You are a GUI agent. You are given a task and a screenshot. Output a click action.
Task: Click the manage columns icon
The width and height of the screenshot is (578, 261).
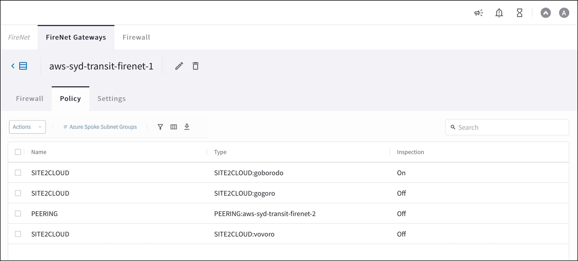coord(174,127)
